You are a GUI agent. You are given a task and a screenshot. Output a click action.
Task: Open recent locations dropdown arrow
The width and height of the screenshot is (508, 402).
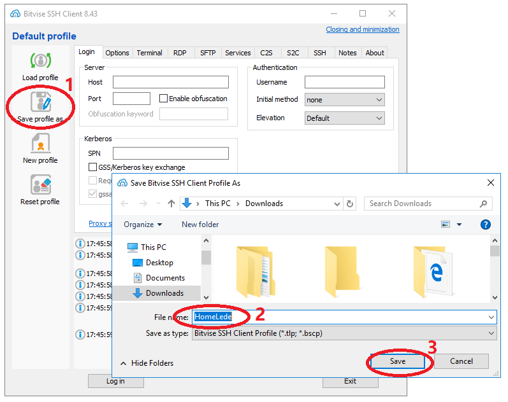click(x=158, y=204)
